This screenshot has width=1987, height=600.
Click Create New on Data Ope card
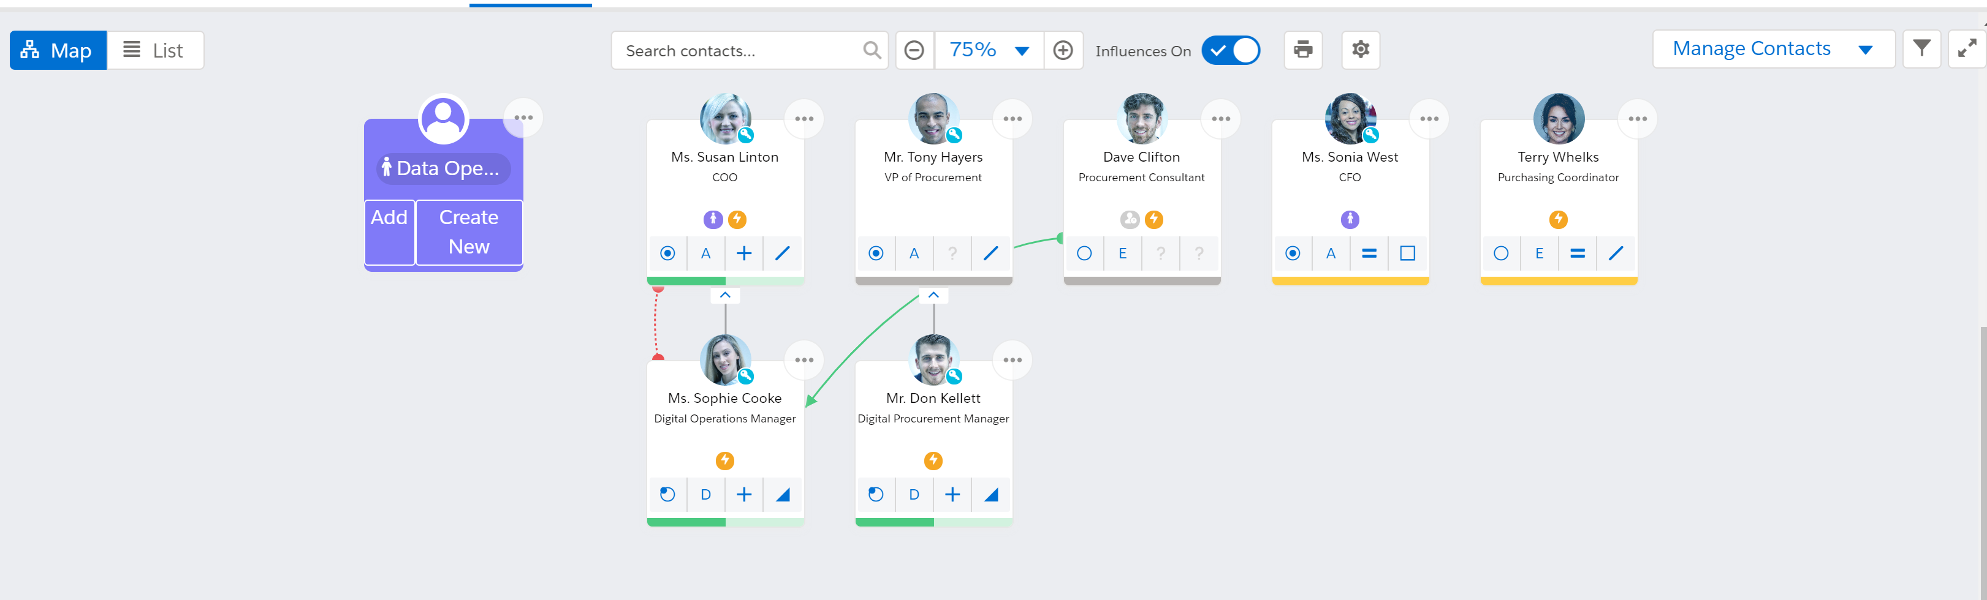tap(469, 232)
